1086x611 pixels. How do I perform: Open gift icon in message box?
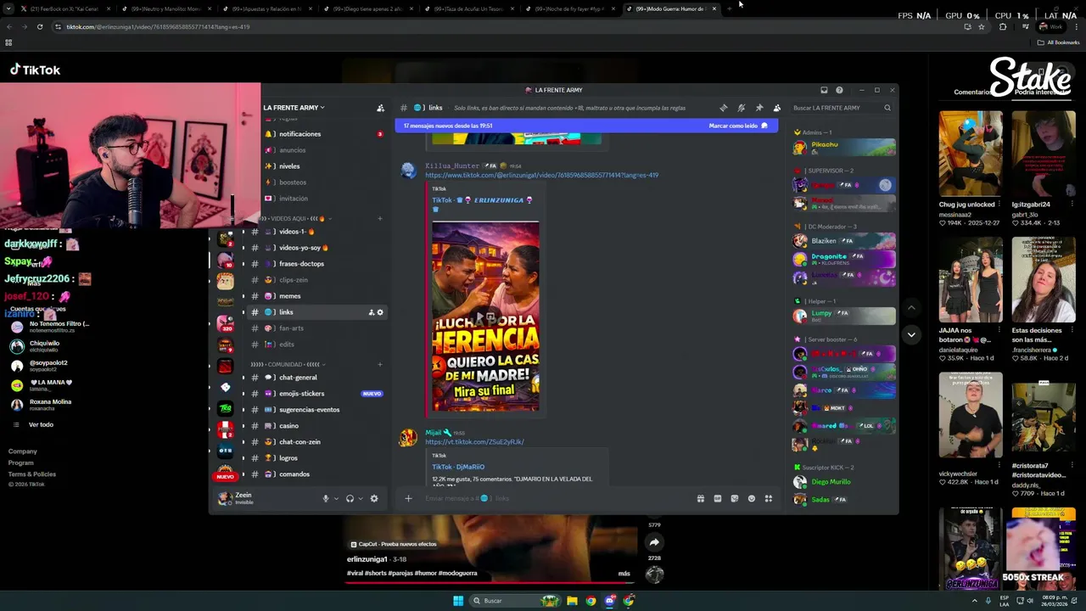(700, 499)
